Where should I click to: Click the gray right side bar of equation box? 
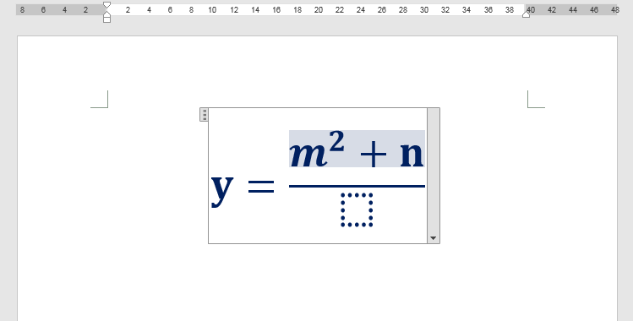(434, 171)
